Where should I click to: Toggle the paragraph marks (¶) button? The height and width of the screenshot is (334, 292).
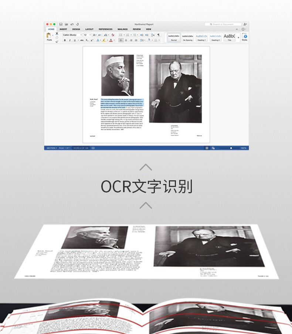click(159, 35)
